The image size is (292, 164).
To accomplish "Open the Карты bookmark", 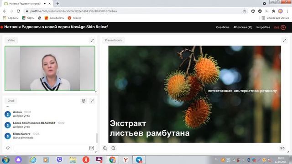I will pyautogui.click(x=28, y=18).
